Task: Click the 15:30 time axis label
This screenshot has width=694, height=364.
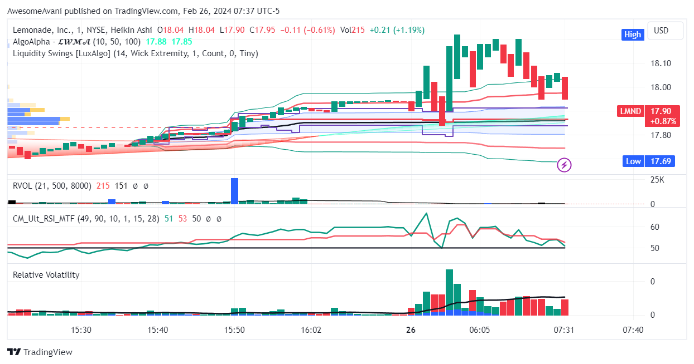Action: (81, 330)
